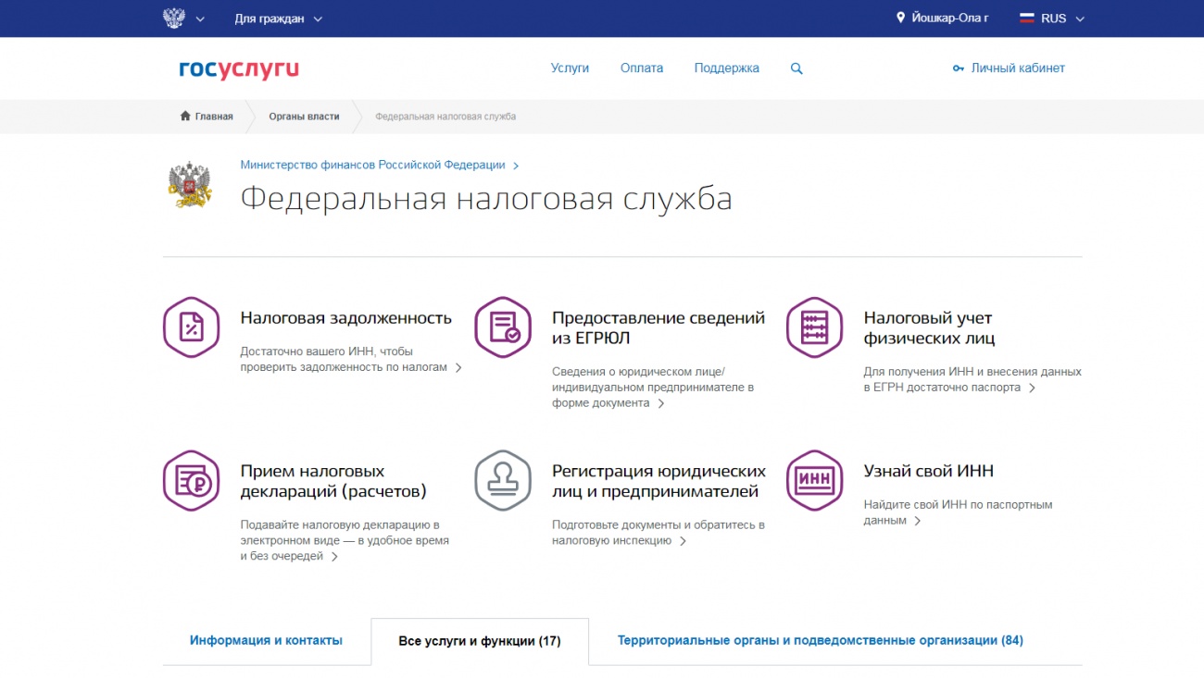Click the Федеральная налоговая служба coat of arms
Screen dimensions: 1204x678
pos(190,185)
